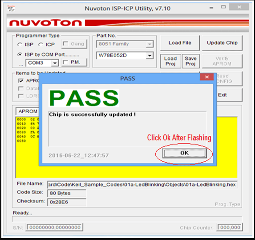The image size is (255, 240).
Task: Click the Read CONFIG button
Action: pyautogui.click(x=229, y=78)
